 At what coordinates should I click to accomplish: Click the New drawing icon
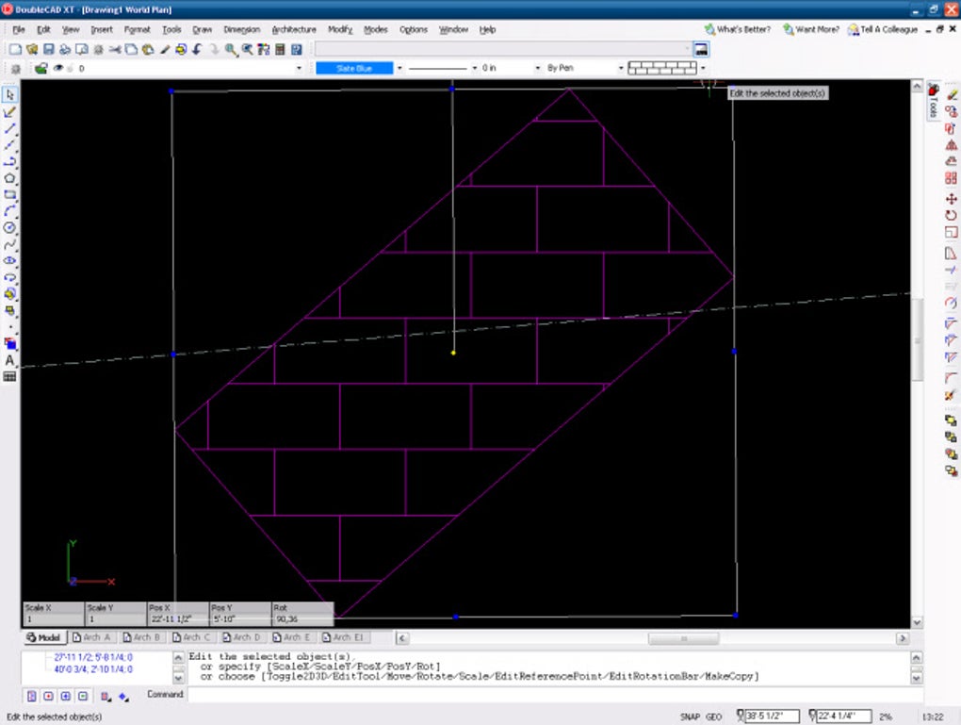pyautogui.click(x=15, y=49)
